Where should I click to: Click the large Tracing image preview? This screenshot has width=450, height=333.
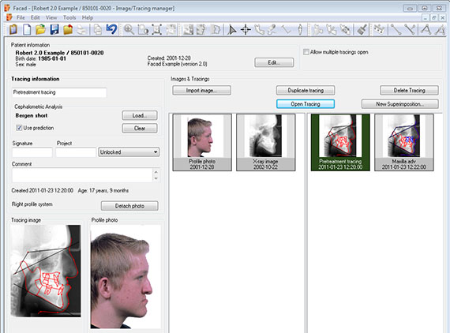[46, 271]
